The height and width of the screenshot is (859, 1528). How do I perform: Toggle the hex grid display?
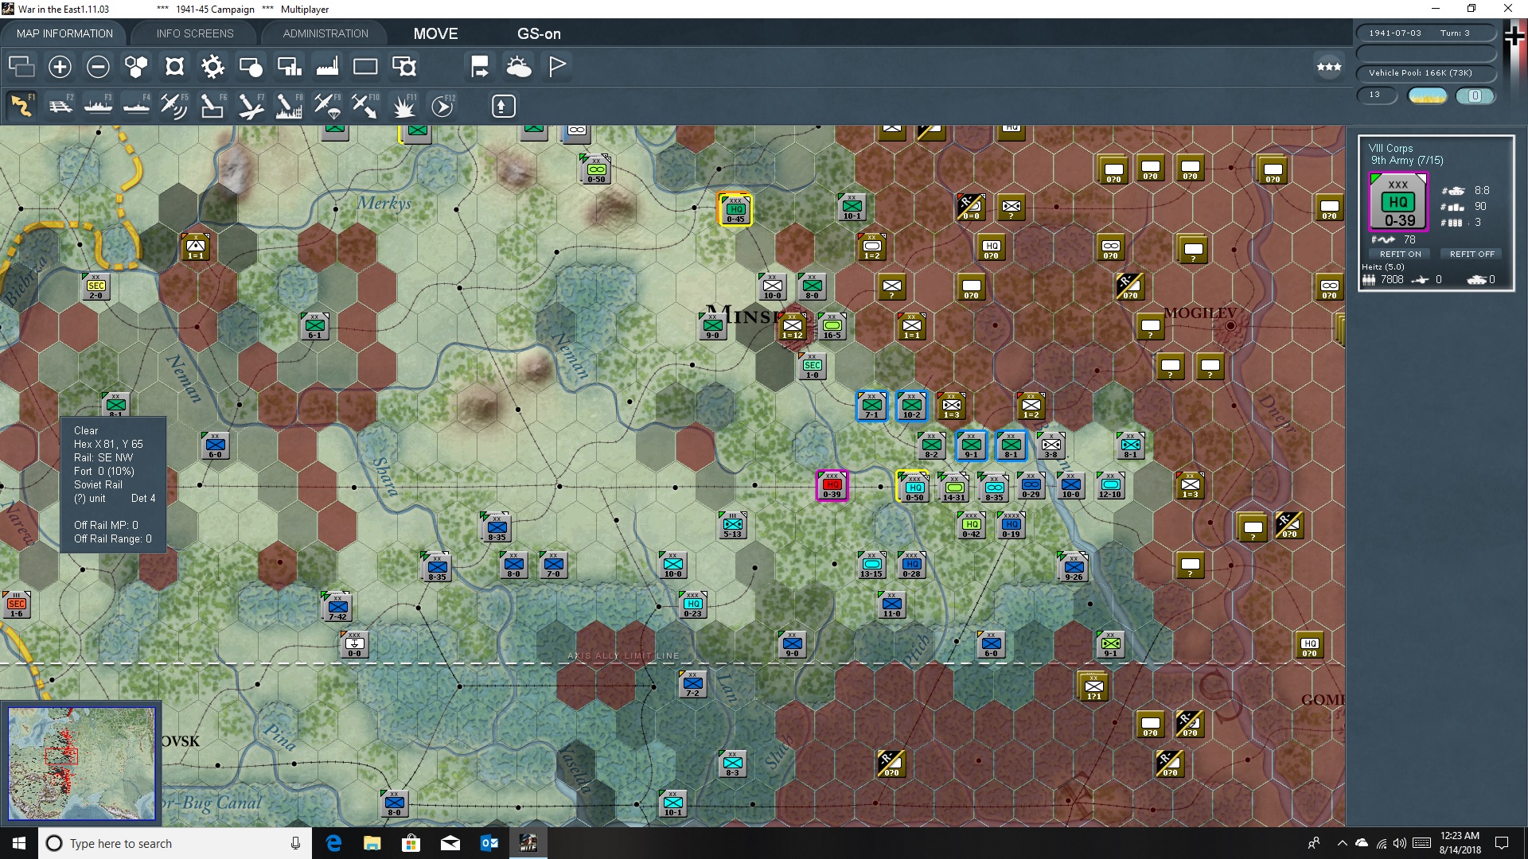(136, 67)
